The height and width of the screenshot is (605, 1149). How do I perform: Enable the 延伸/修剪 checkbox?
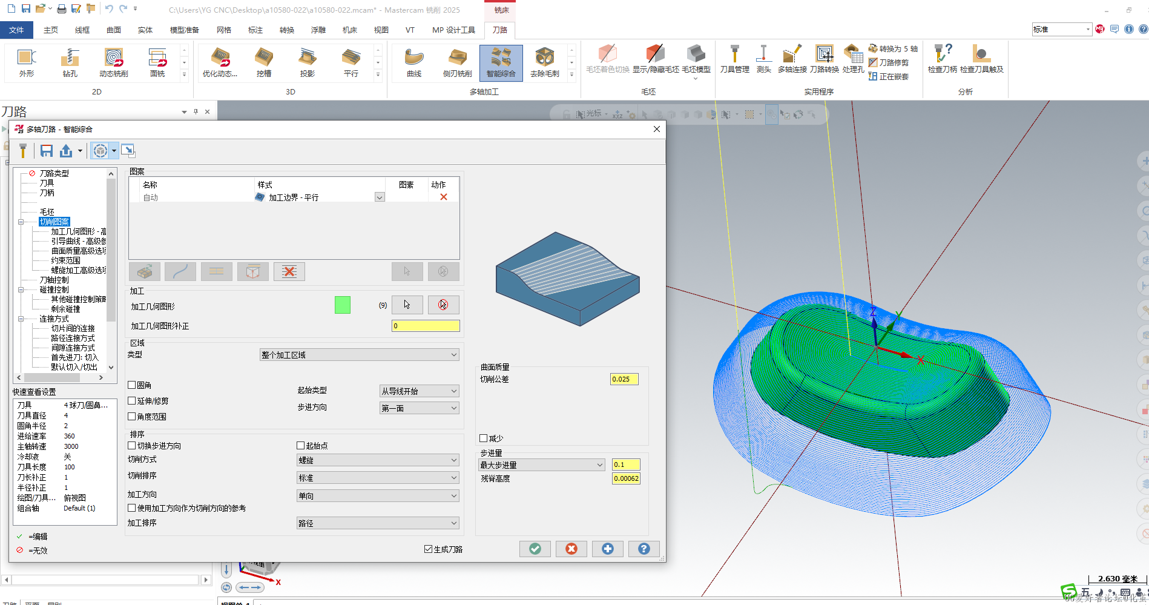coord(131,401)
